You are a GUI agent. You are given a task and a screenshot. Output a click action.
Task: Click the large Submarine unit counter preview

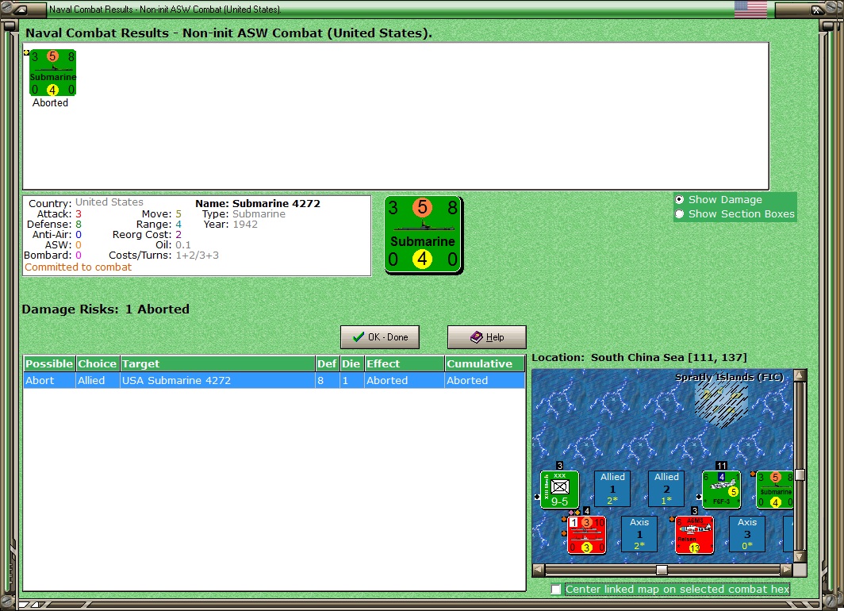click(x=423, y=235)
